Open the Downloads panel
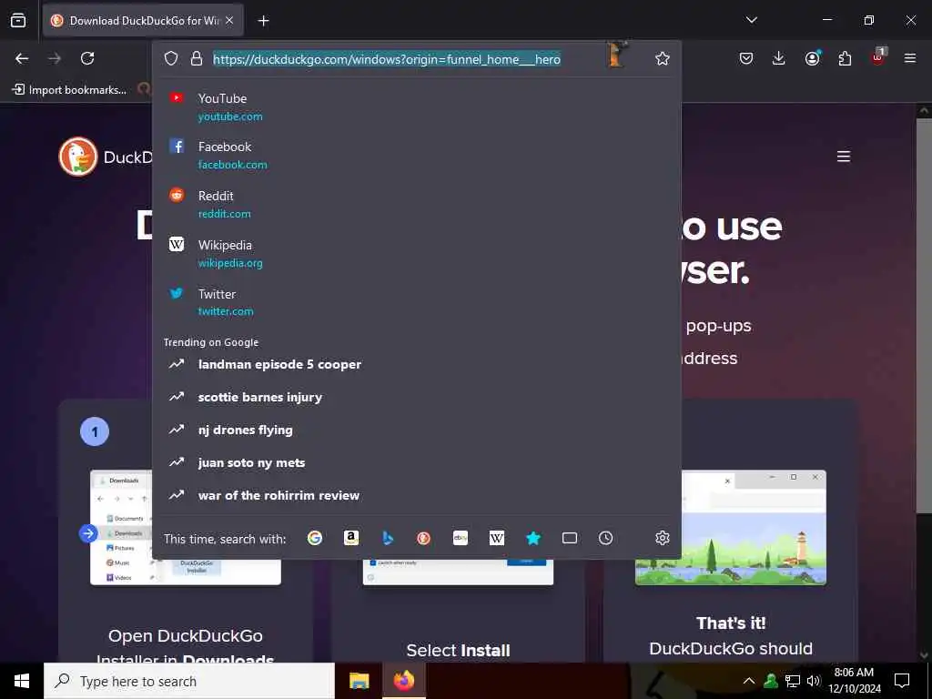 (779, 58)
